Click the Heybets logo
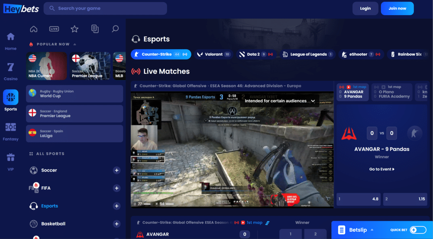 tap(21, 9)
